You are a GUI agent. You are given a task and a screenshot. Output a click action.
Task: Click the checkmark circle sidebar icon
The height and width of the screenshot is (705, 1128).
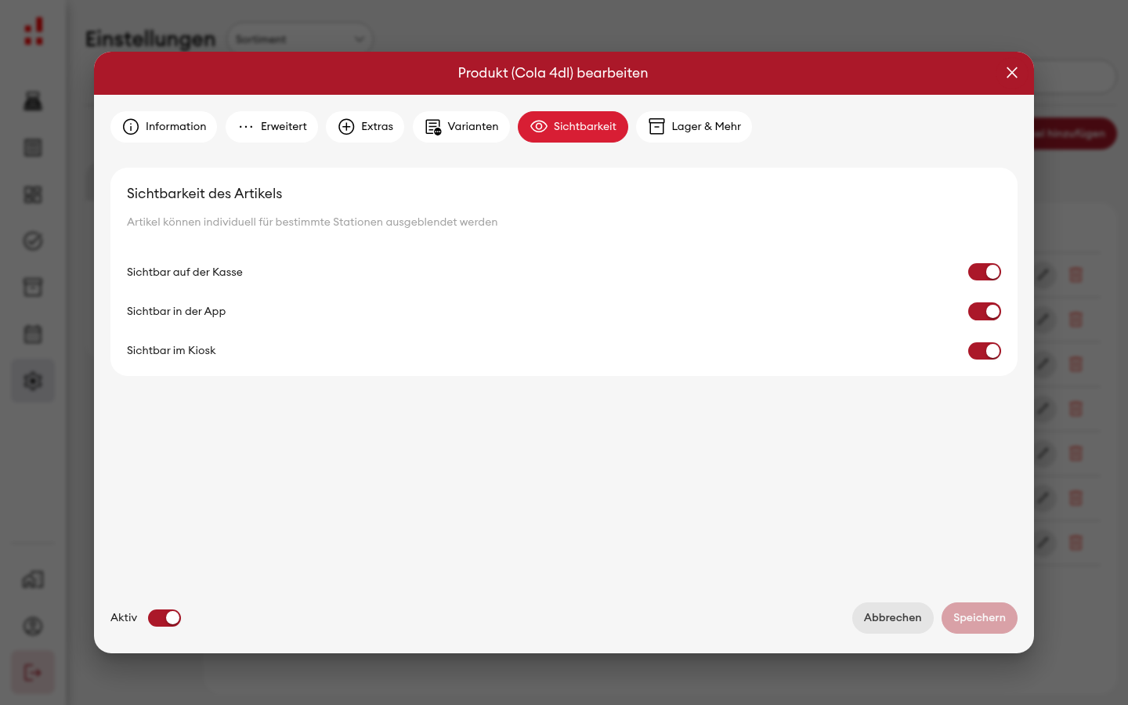(33, 241)
